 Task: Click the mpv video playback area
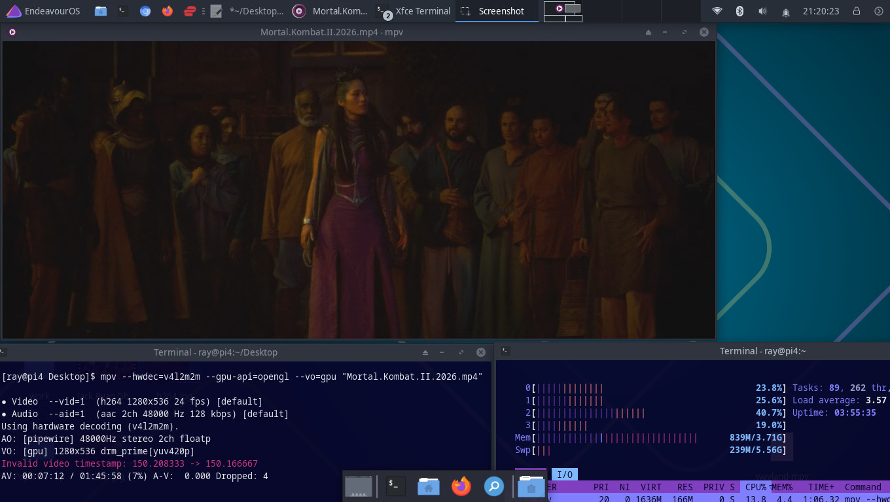(x=359, y=190)
